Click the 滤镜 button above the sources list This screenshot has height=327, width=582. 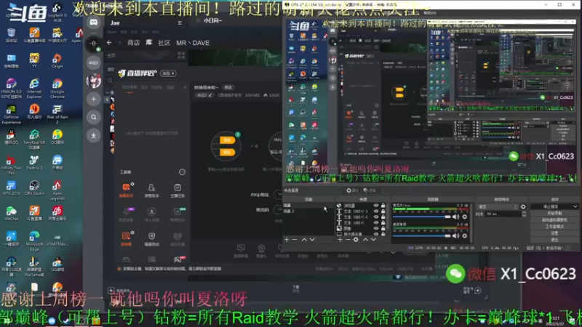coord(370,190)
